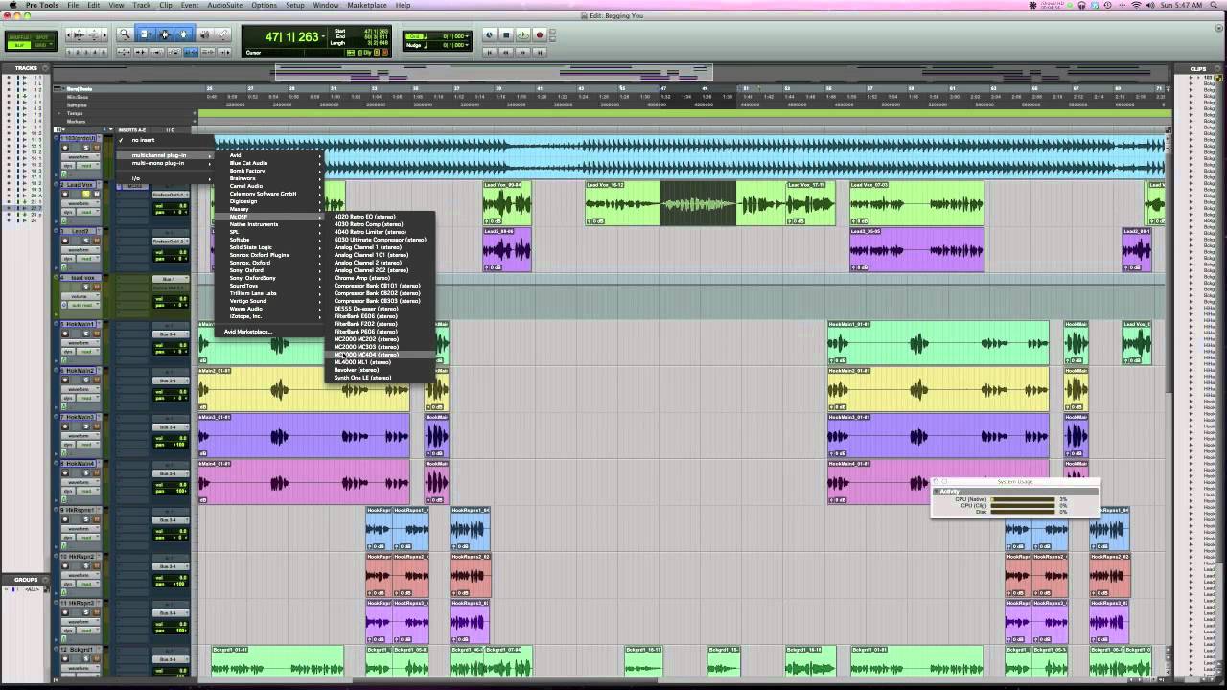Choose i/o in the insert menu

coord(165,178)
